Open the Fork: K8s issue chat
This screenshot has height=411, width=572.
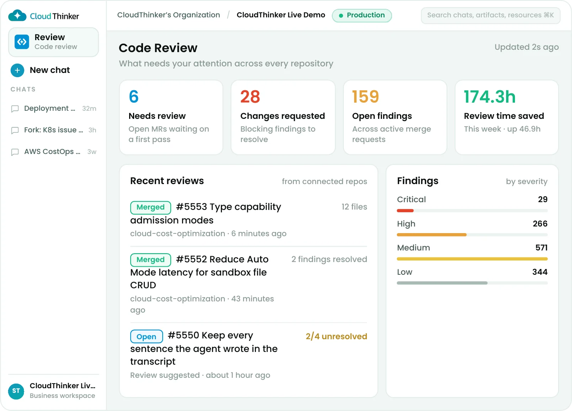point(54,130)
